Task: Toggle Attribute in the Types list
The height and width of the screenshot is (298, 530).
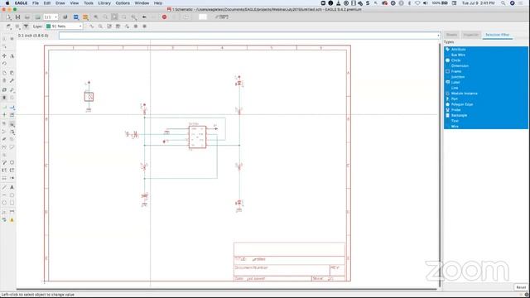Action: (486, 50)
